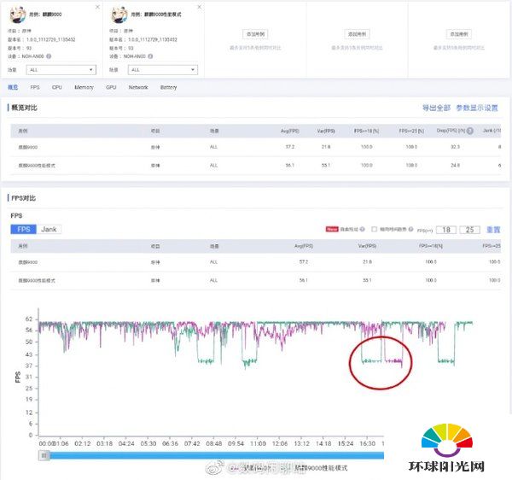Click the info icon right of the checkbox label

click(x=410, y=230)
